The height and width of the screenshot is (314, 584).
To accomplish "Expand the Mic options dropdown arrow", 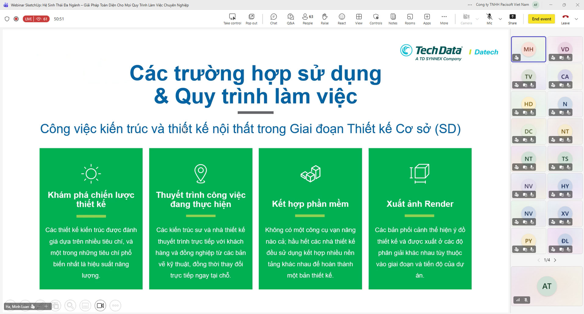I will tap(500, 19).
